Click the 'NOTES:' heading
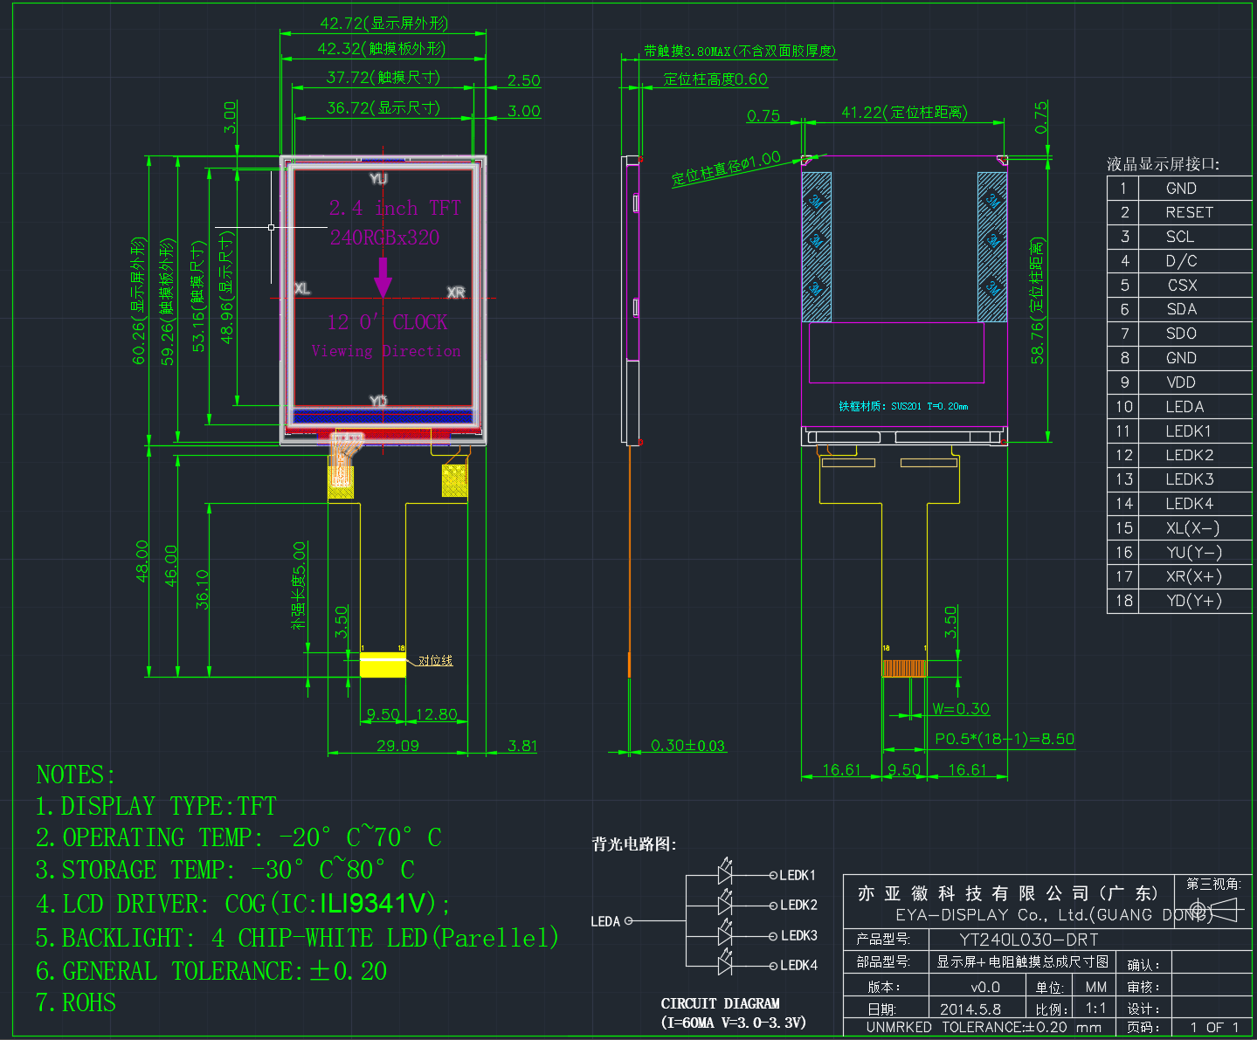Viewport: 1257px width, 1040px height. tap(75, 775)
